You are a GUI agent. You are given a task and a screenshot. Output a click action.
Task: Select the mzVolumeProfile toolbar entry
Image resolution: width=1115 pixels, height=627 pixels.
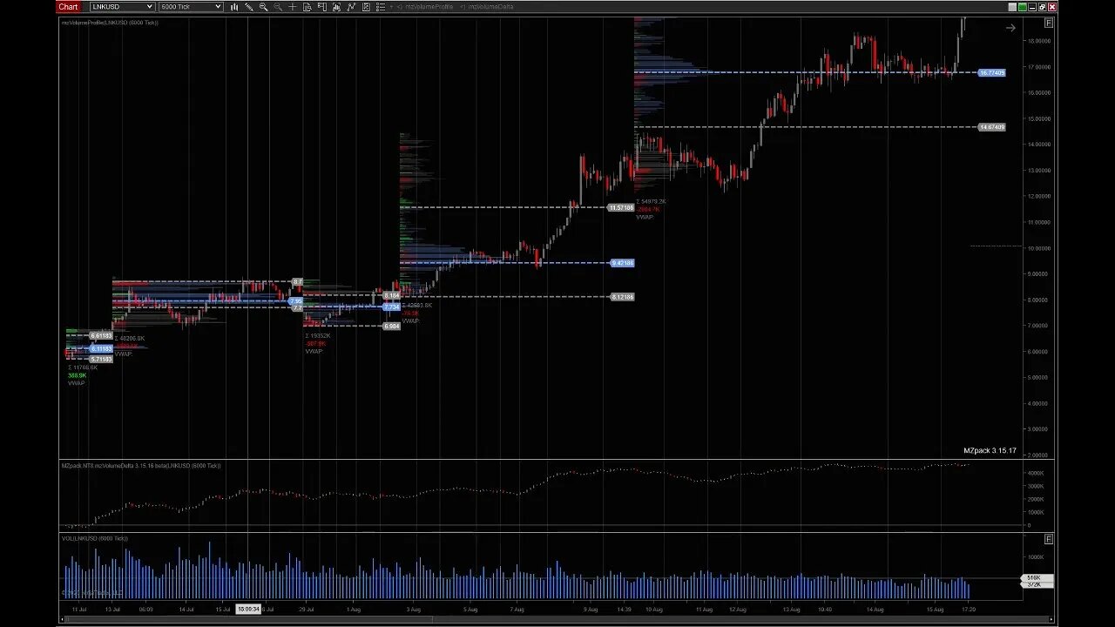point(429,7)
